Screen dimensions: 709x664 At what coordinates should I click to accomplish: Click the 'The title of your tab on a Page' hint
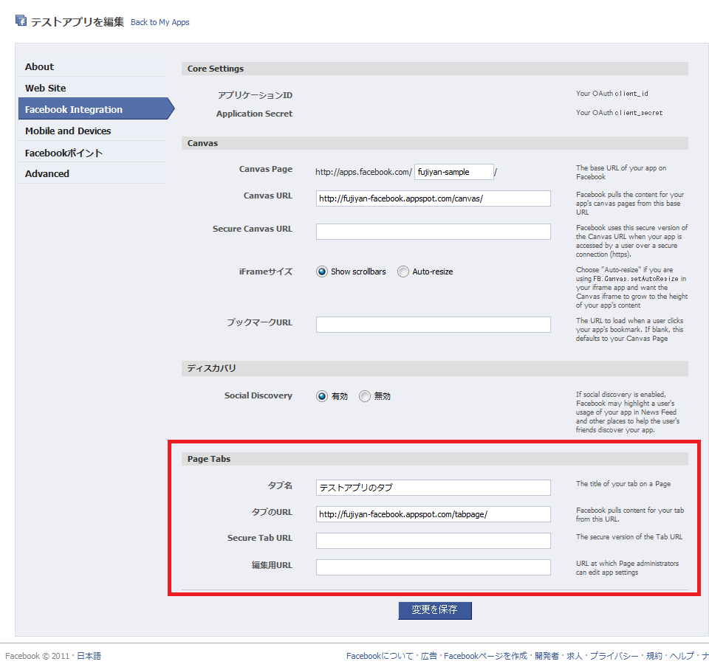click(x=623, y=484)
